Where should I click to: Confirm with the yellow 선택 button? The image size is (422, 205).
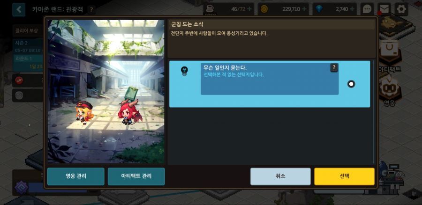coord(344,176)
